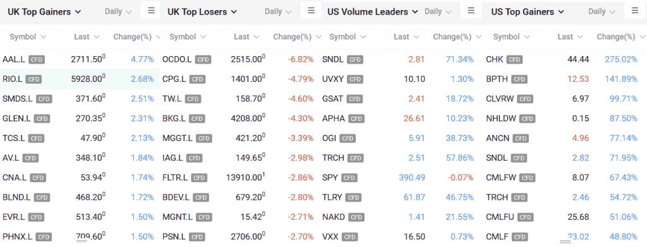Viewport: 647px width, 247px height.
Task: Expand the US Volume Leaders list selector
Action: pyautogui.click(x=373, y=11)
